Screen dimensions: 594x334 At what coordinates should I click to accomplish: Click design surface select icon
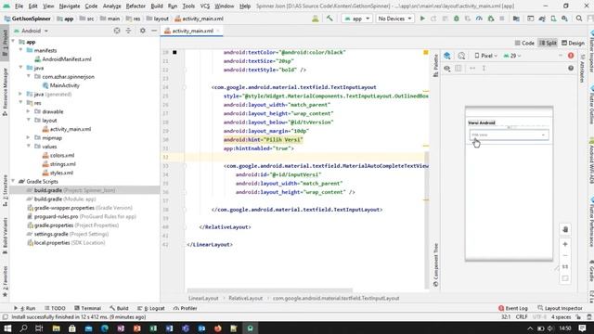click(x=447, y=56)
